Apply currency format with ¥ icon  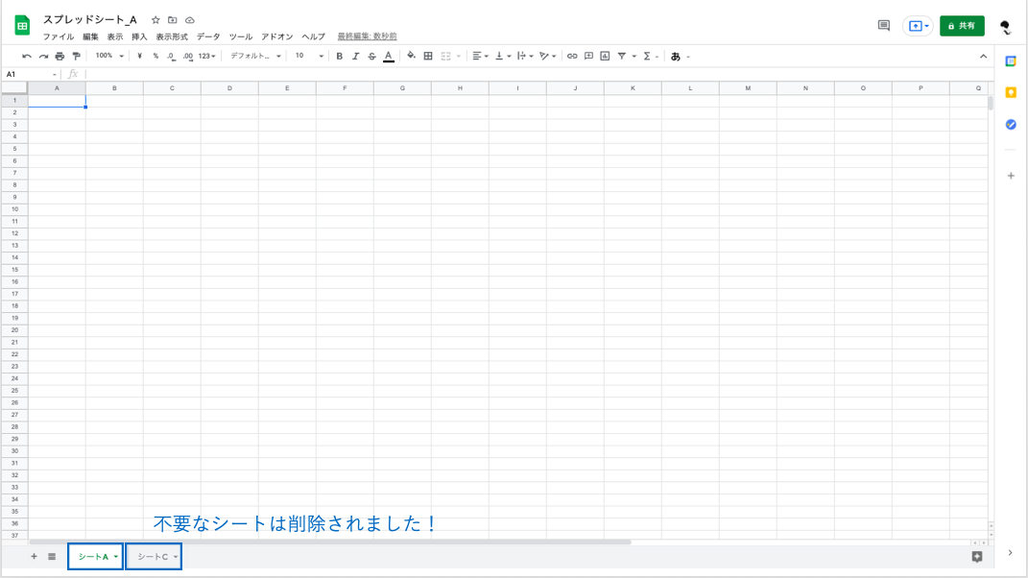point(139,56)
